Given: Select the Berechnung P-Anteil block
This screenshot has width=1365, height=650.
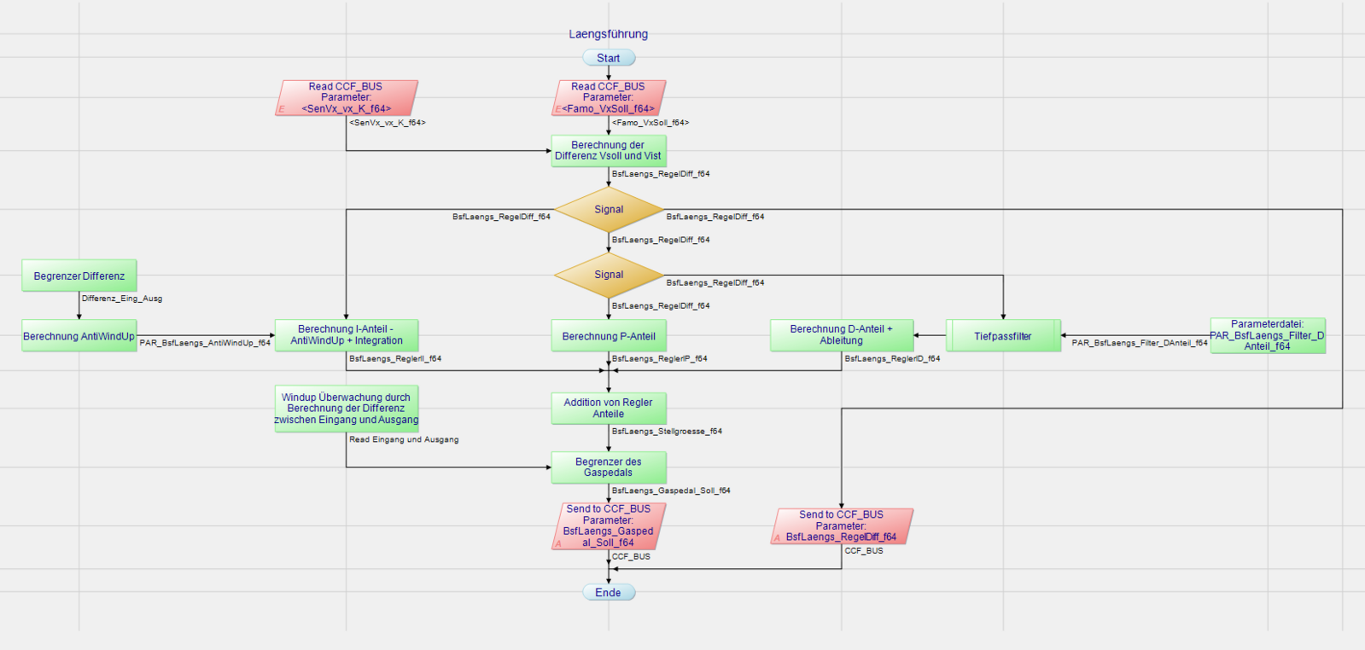Looking at the screenshot, I should [x=609, y=336].
